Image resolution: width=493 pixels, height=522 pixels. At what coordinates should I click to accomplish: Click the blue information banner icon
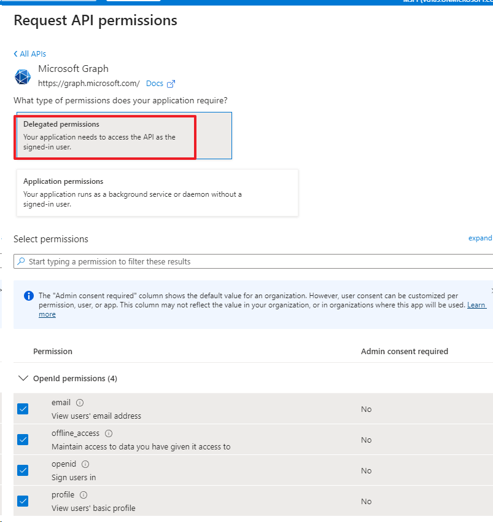point(29,296)
